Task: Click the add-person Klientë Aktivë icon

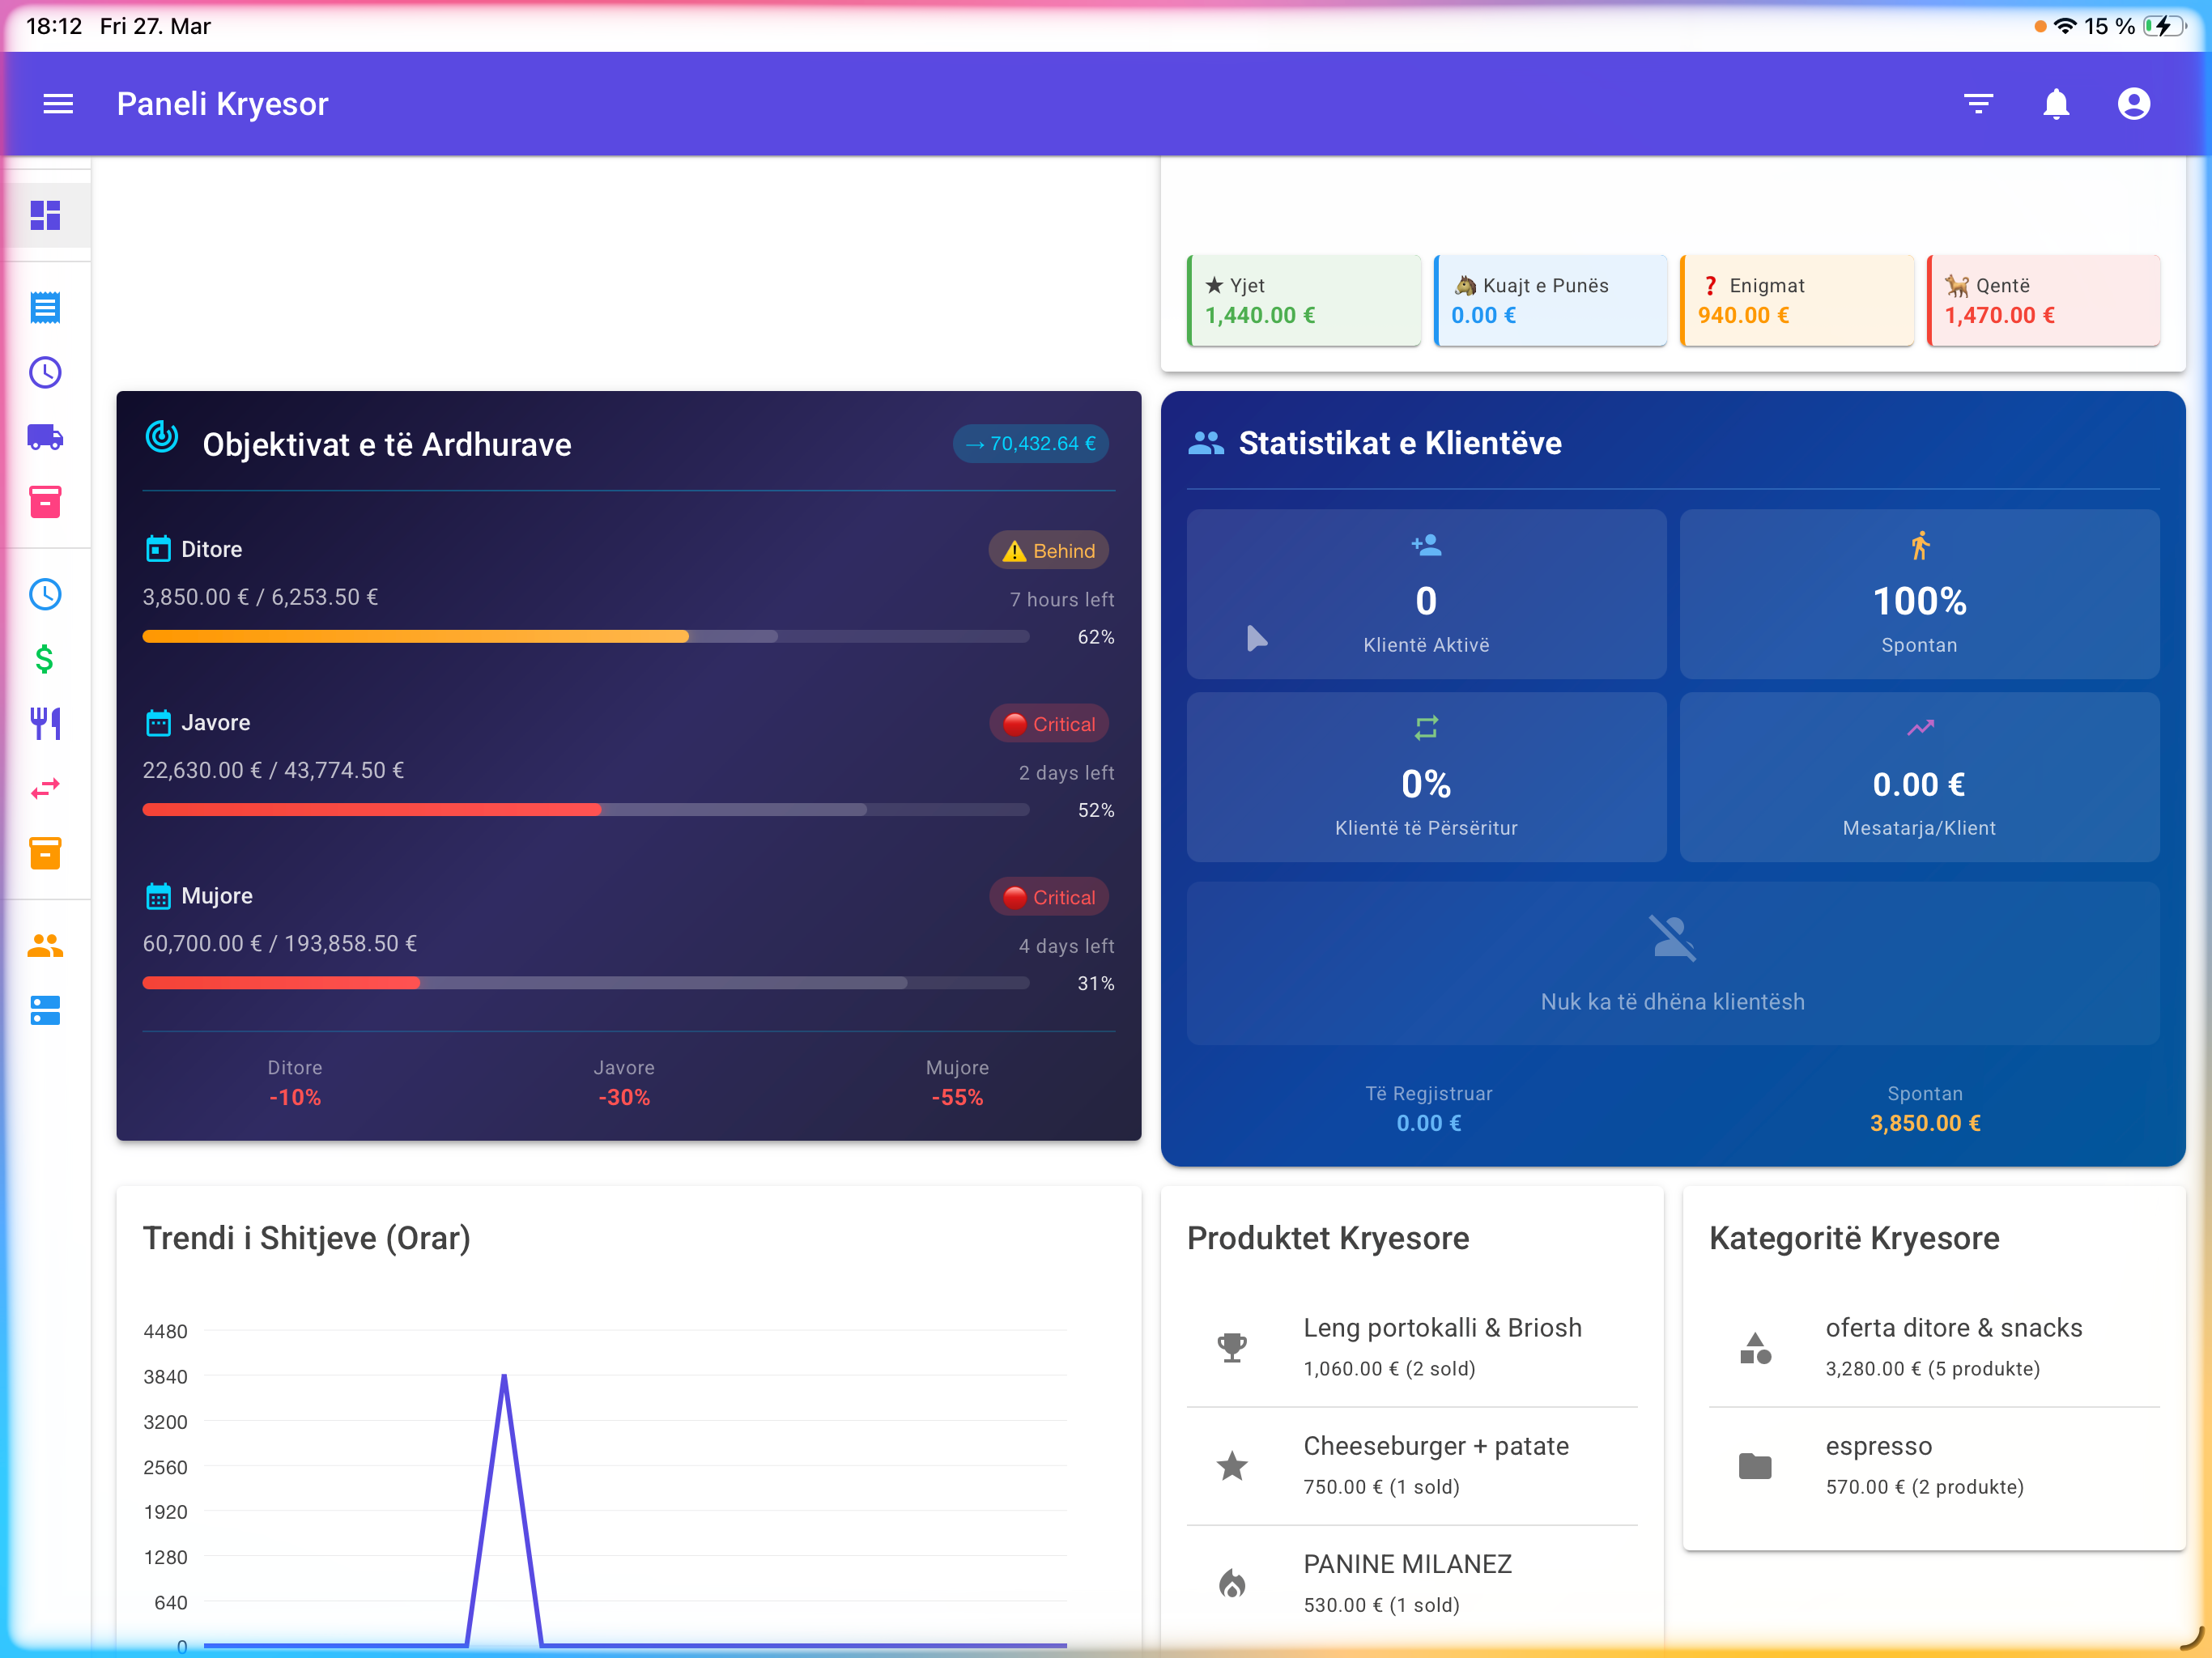Action: pos(1426,545)
